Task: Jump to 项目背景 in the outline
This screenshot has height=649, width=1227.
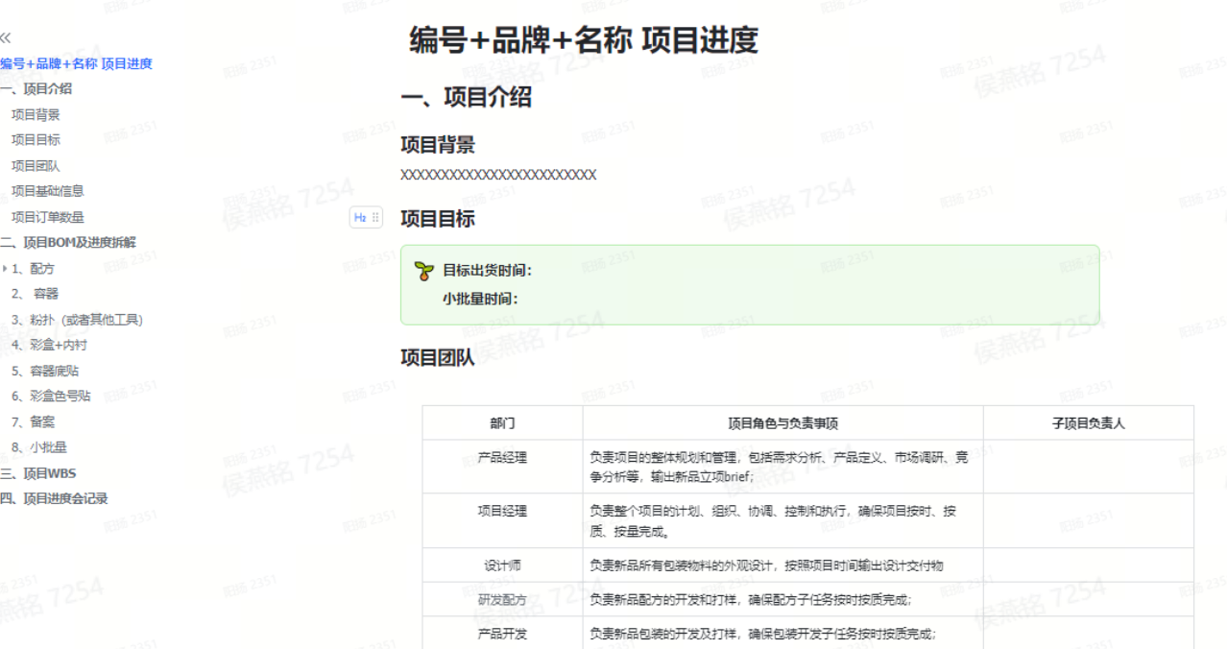Action: point(36,115)
